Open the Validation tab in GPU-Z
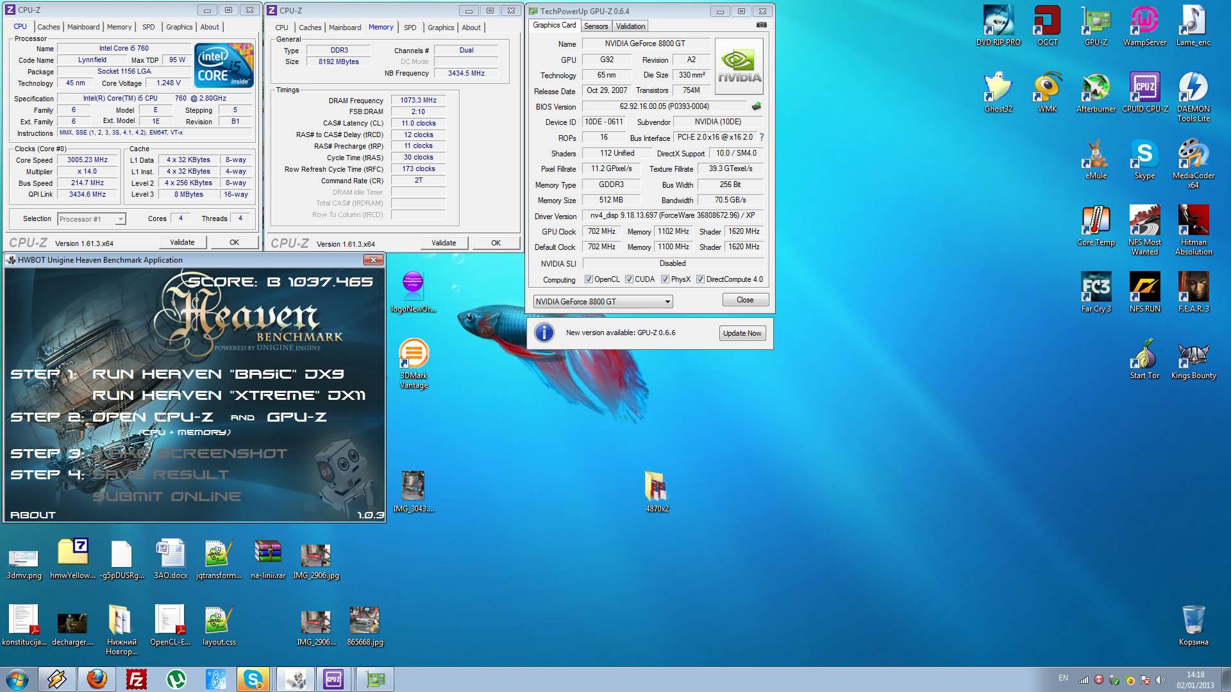The height and width of the screenshot is (692, 1231). [x=631, y=26]
